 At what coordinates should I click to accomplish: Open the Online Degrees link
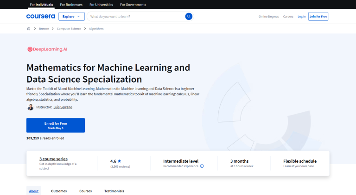click(x=268, y=16)
